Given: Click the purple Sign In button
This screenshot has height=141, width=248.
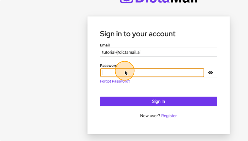Looking at the screenshot, I should click(158, 101).
